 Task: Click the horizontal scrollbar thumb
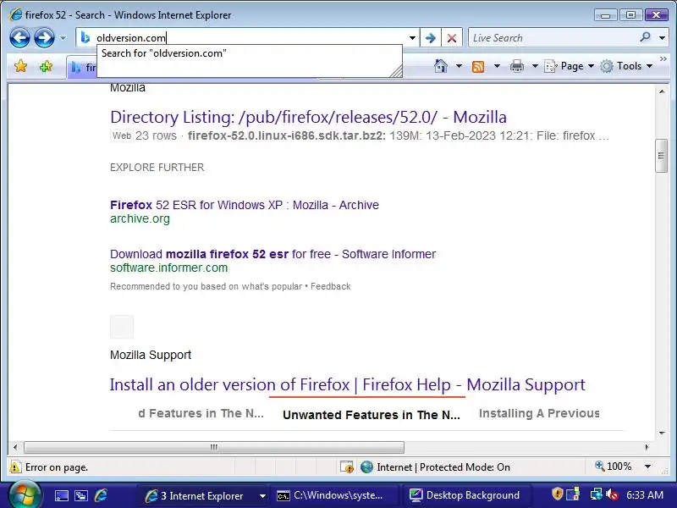(x=214, y=447)
